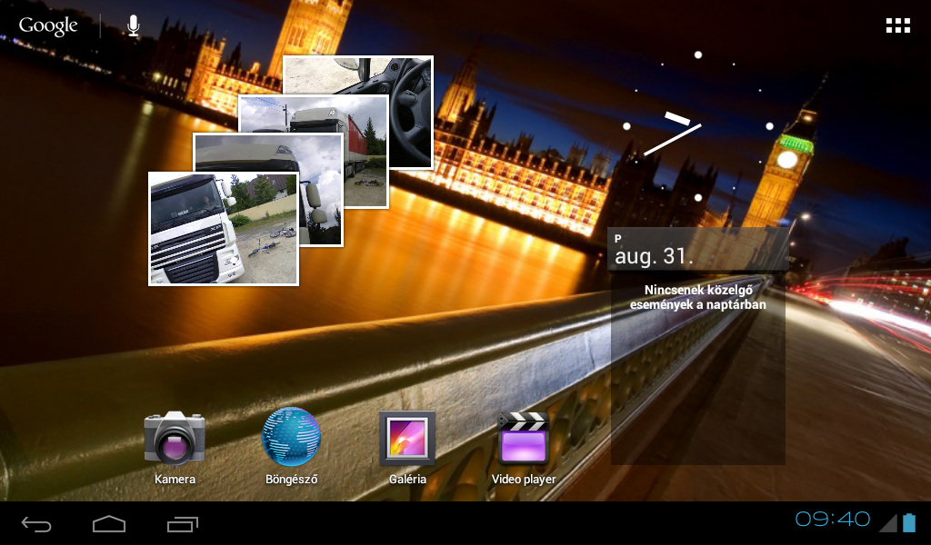The height and width of the screenshot is (545, 931).
Task: Tap the Kamera label
Action: (x=175, y=480)
